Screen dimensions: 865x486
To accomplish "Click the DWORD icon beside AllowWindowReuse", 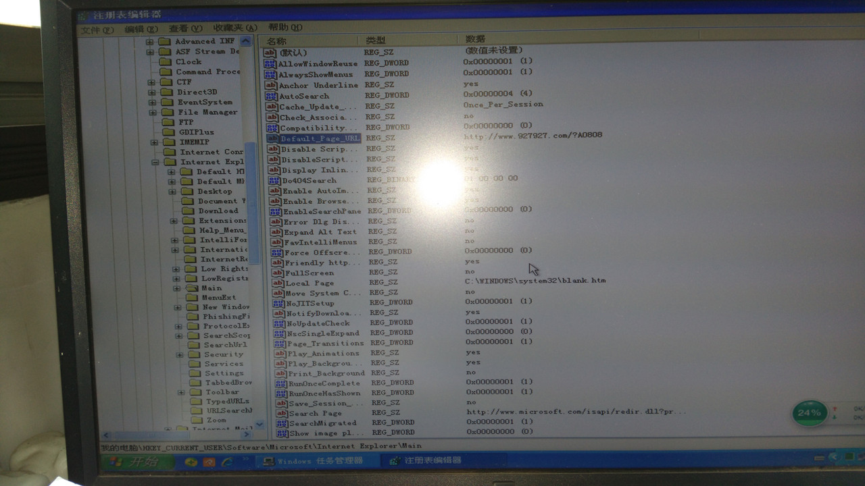I will [270, 63].
